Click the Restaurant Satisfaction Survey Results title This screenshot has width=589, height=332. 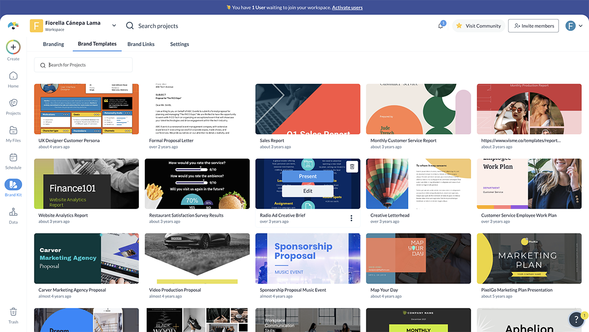click(187, 215)
